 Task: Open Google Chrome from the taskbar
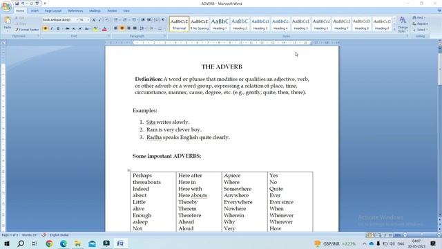[49, 243]
